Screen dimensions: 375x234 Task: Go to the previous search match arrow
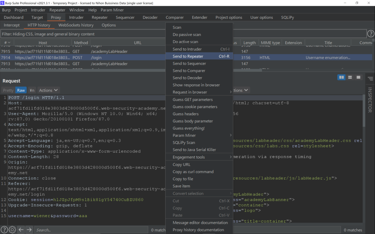21,230
